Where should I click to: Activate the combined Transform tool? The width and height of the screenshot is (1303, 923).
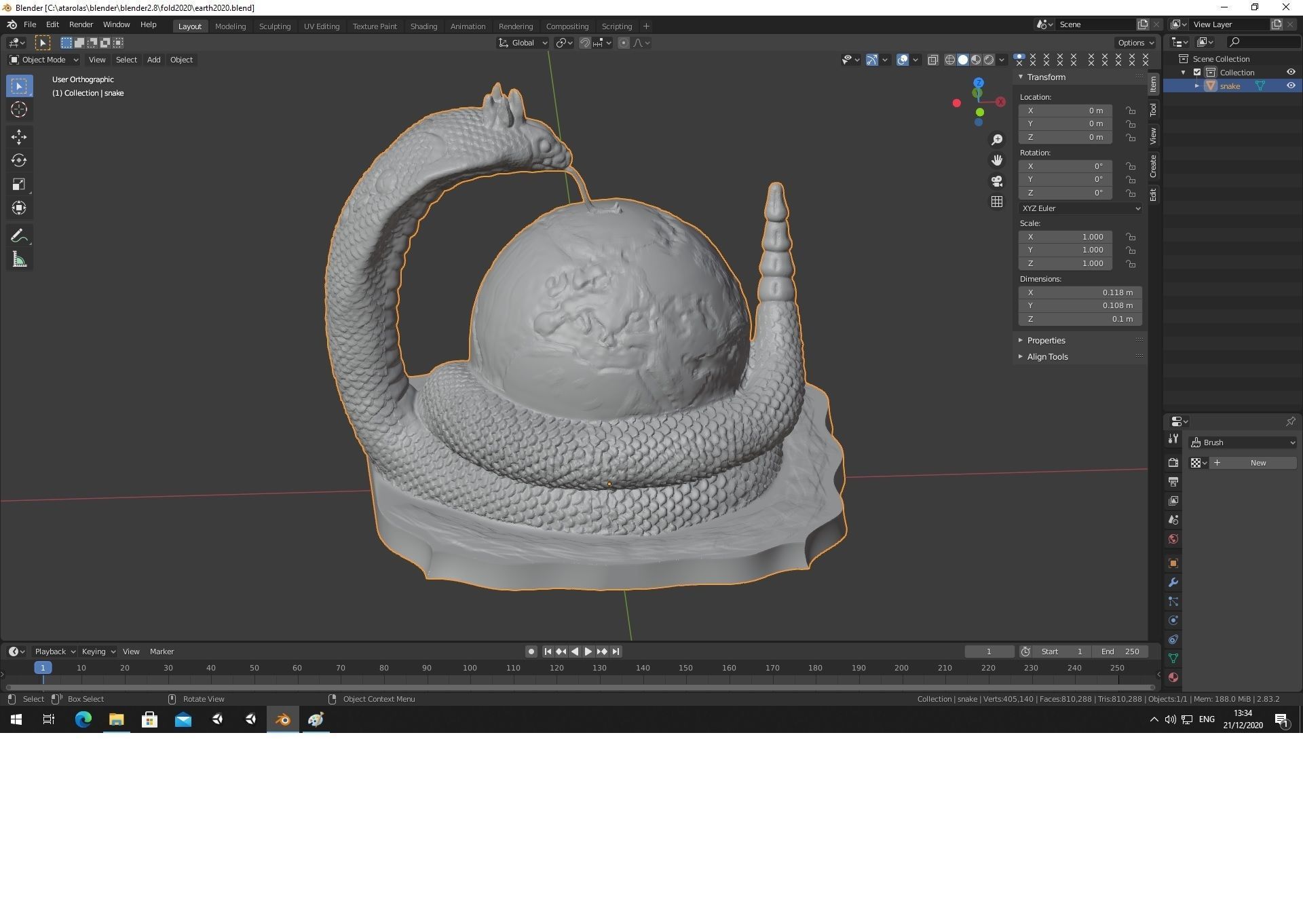[19, 208]
